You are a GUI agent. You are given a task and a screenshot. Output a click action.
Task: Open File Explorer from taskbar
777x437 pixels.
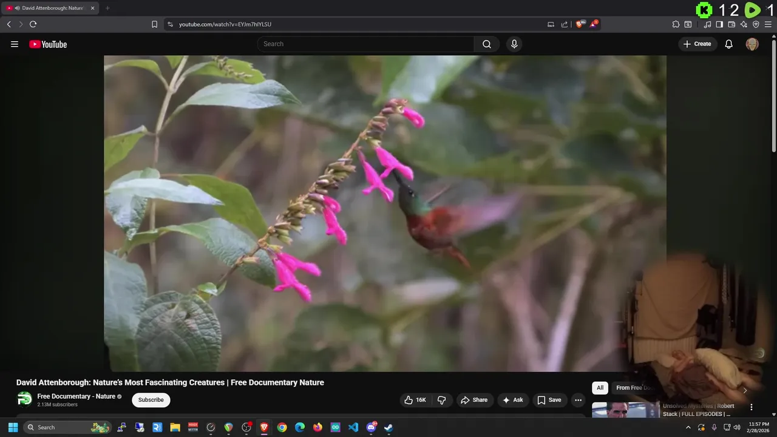point(175,427)
